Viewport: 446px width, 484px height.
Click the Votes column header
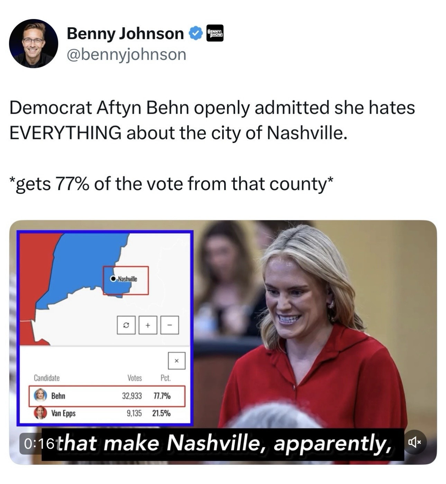(x=135, y=378)
